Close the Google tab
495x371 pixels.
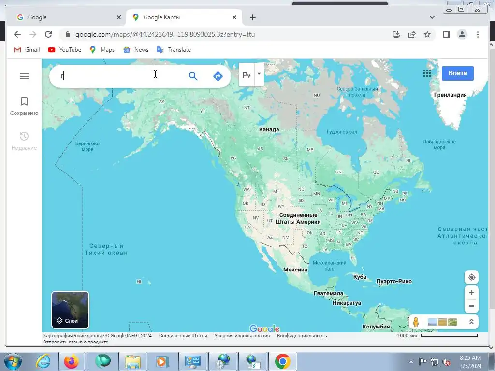point(119,17)
